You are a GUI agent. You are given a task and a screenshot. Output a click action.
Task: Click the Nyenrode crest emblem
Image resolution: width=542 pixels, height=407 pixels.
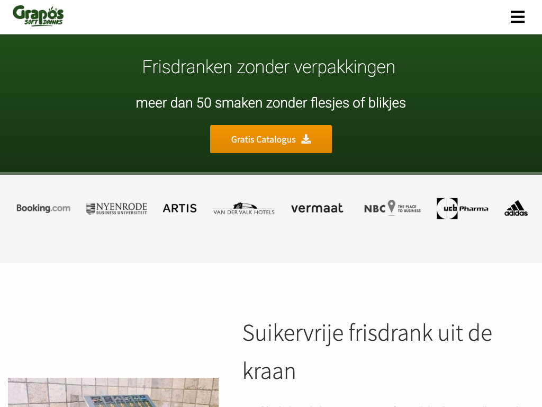point(91,209)
